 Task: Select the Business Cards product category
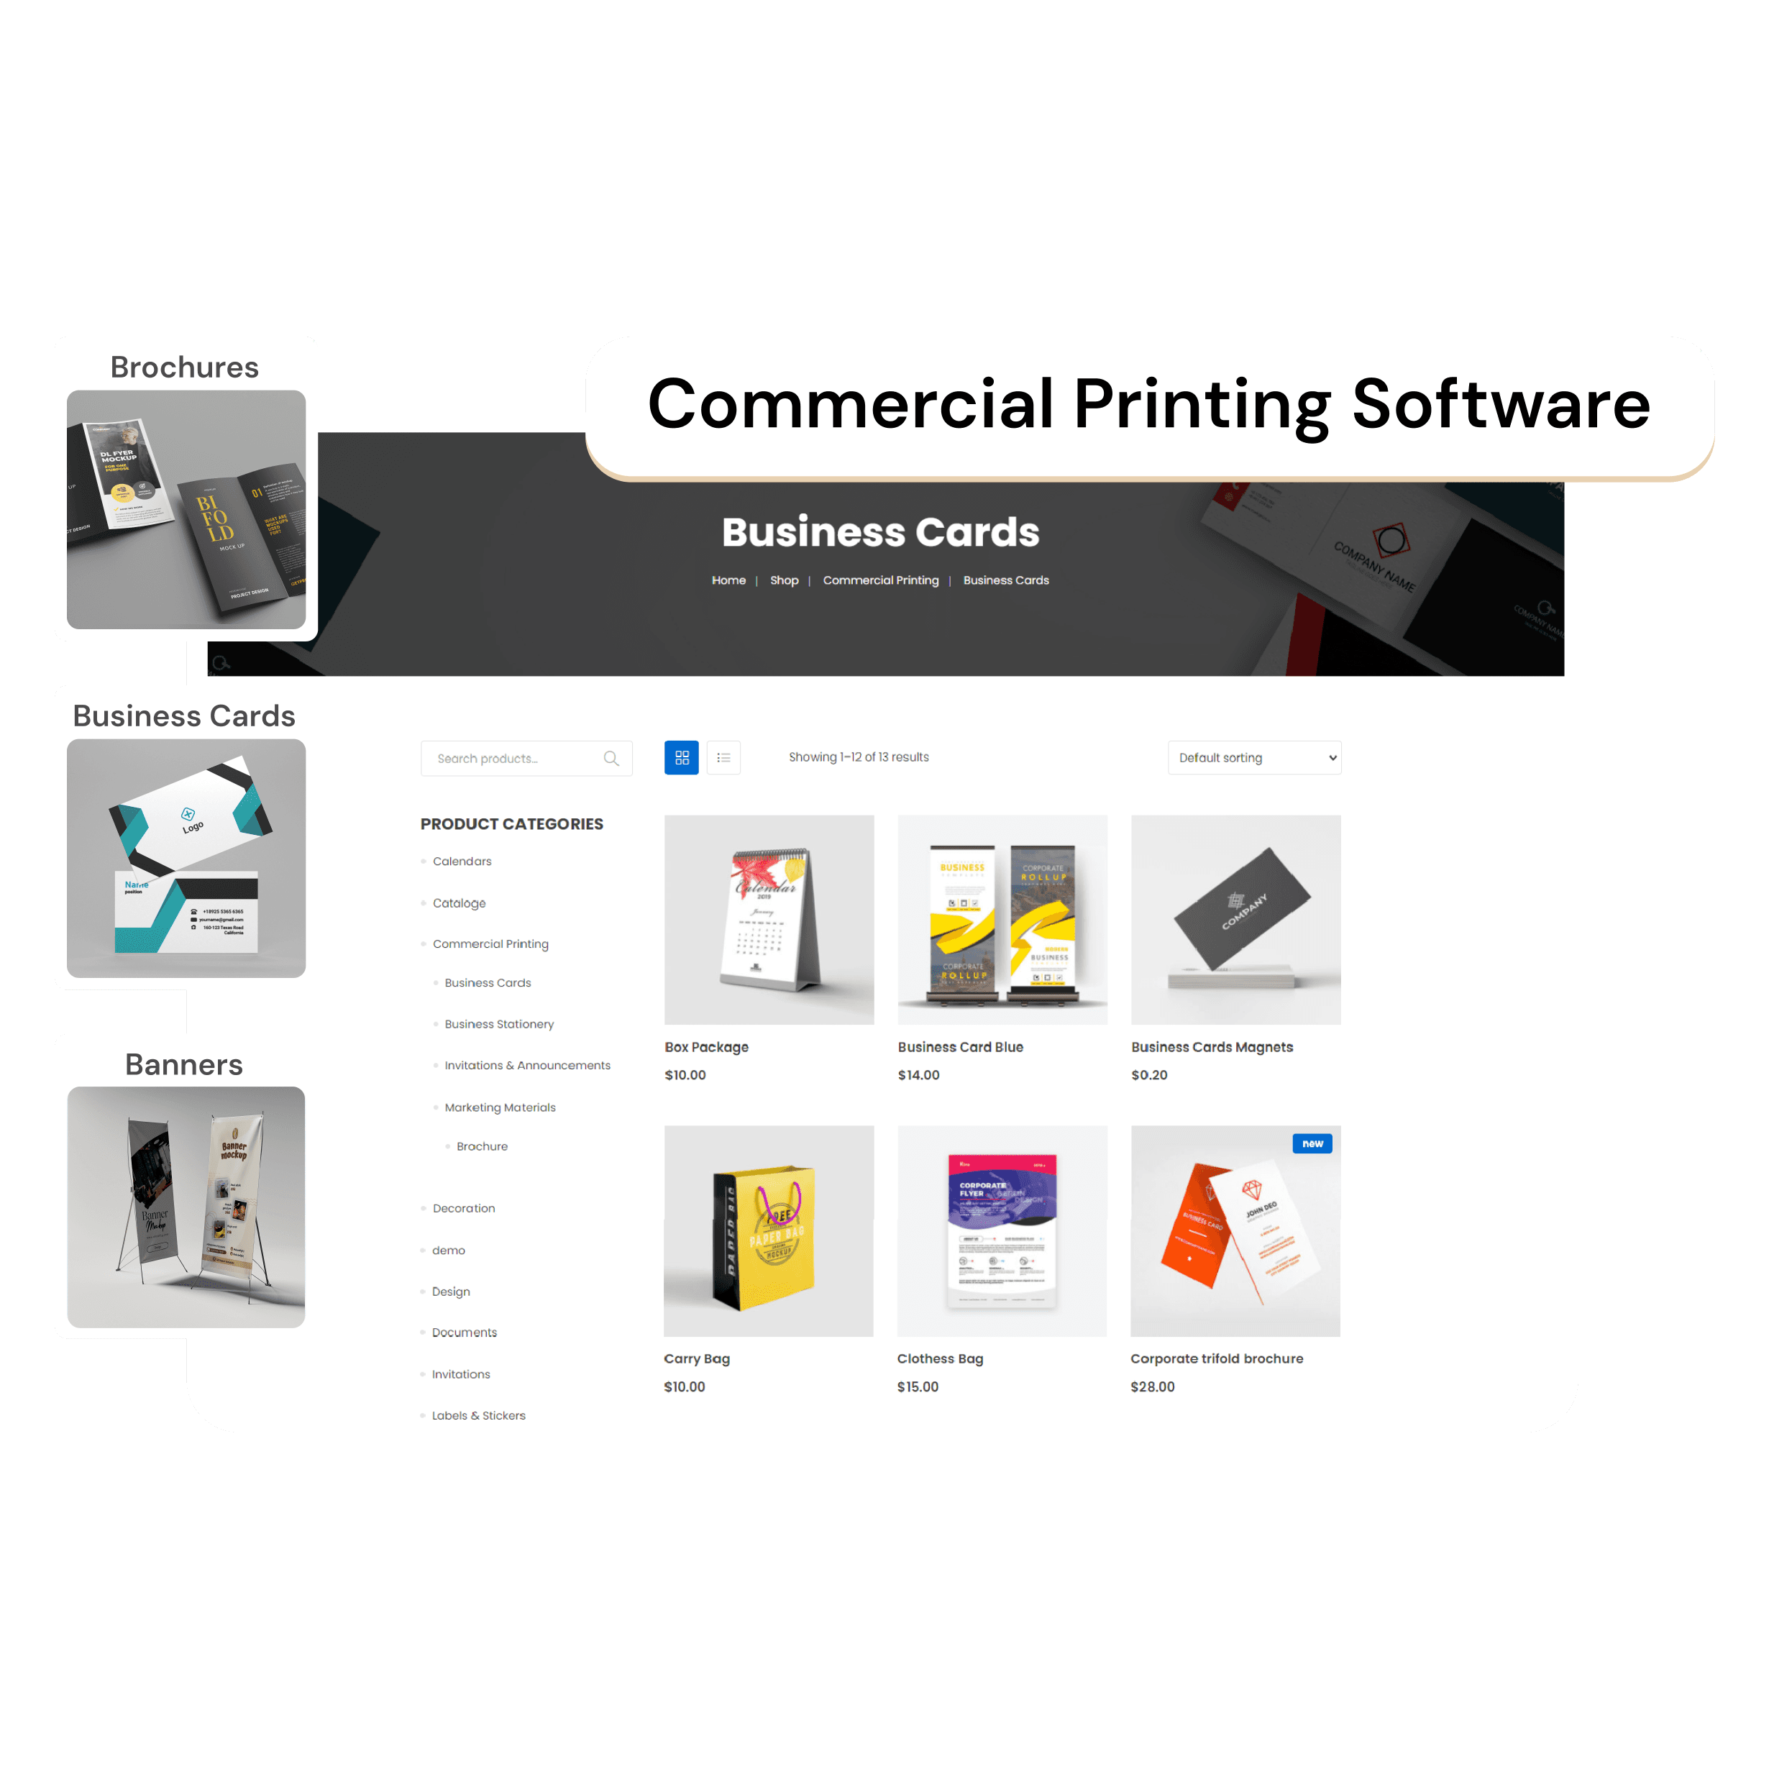489,982
